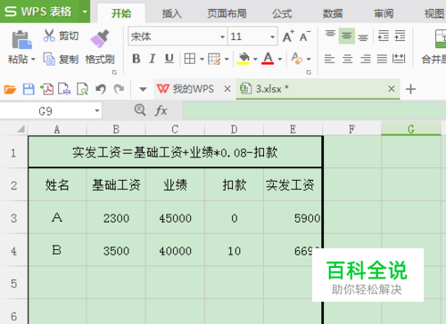Open the 页面布局 ribbon tab

(227, 13)
